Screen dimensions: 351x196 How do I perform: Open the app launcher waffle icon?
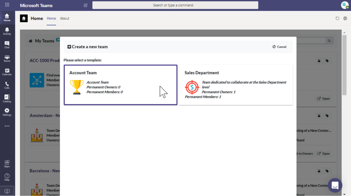pos(7,5)
